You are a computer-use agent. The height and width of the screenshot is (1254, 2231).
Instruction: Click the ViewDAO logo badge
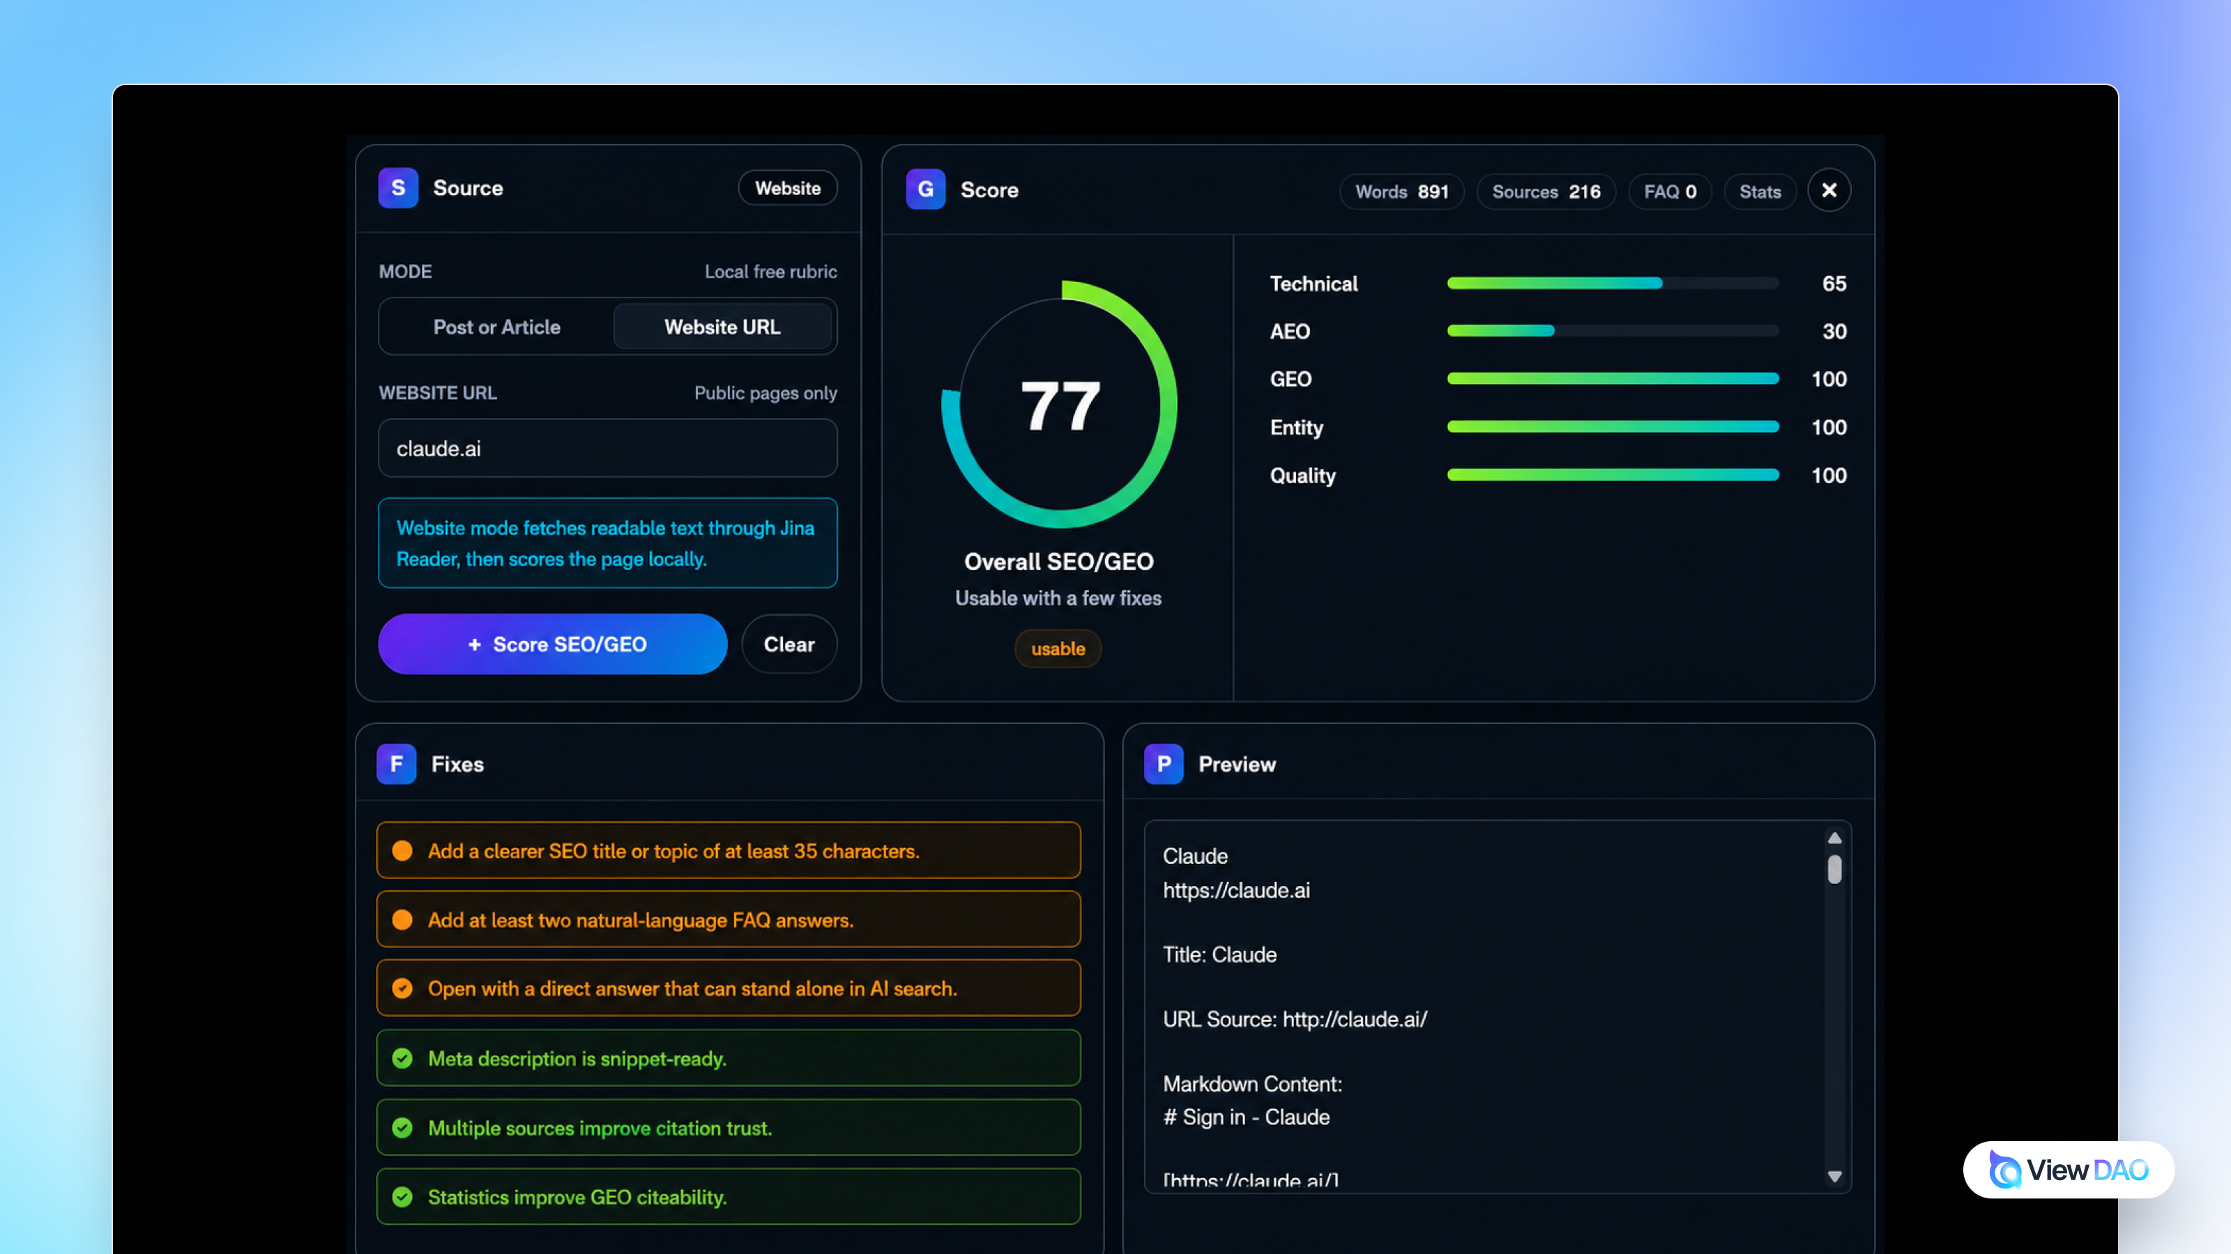pyautogui.click(x=2068, y=1170)
